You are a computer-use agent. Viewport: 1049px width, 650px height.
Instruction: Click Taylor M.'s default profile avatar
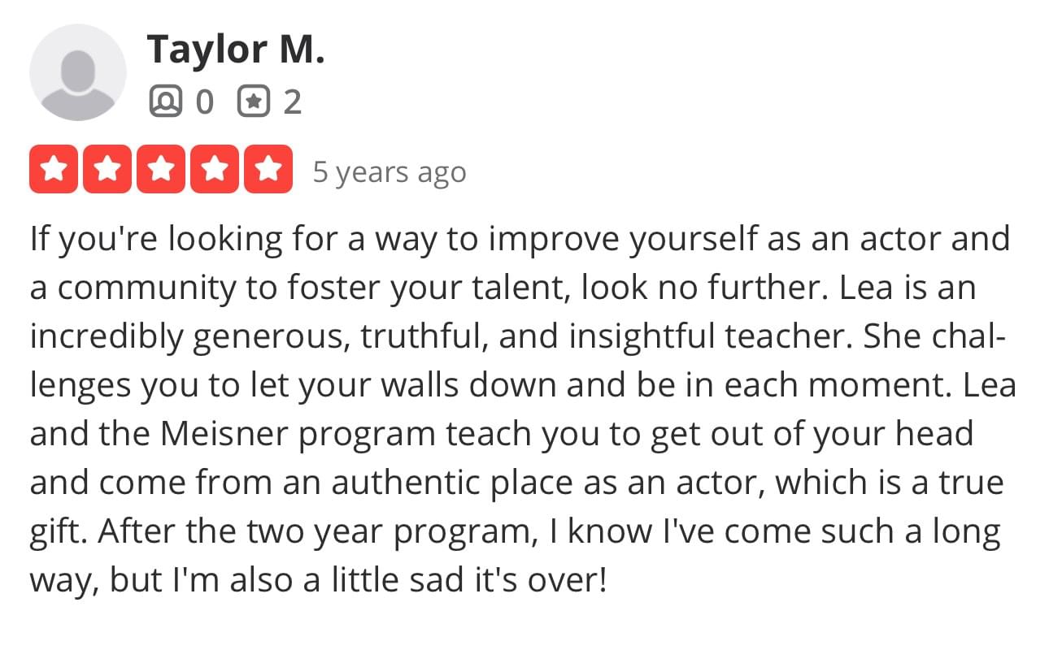78,72
